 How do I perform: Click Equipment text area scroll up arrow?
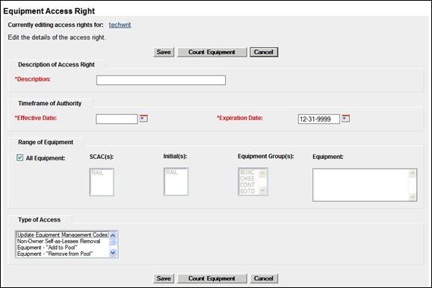click(413, 173)
